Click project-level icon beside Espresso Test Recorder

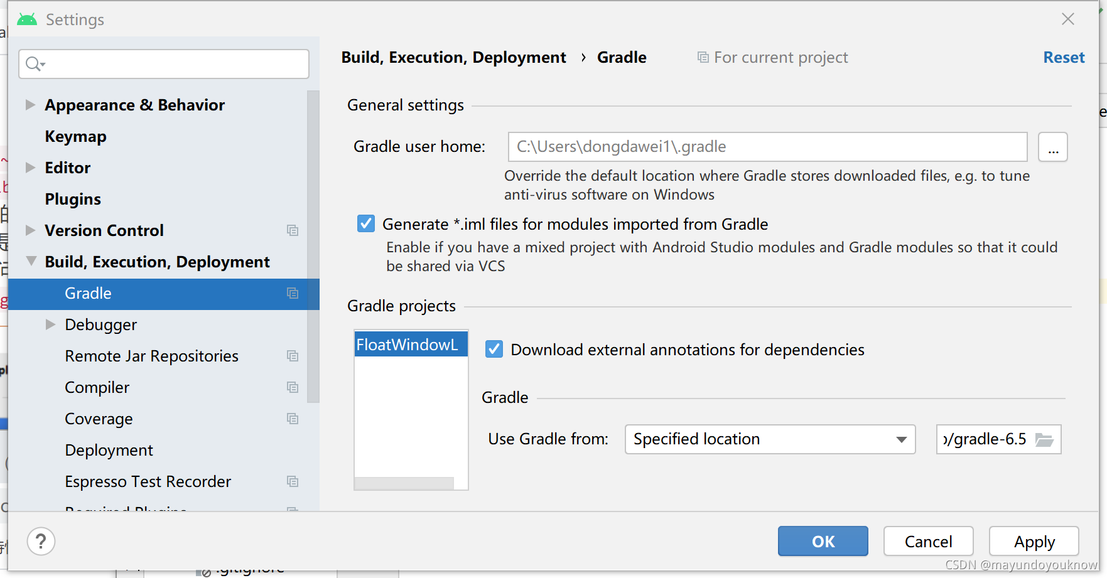click(x=293, y=481)
